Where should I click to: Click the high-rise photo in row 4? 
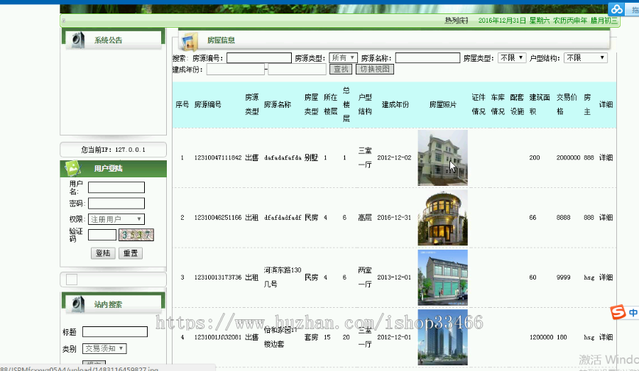pos(442,338)
